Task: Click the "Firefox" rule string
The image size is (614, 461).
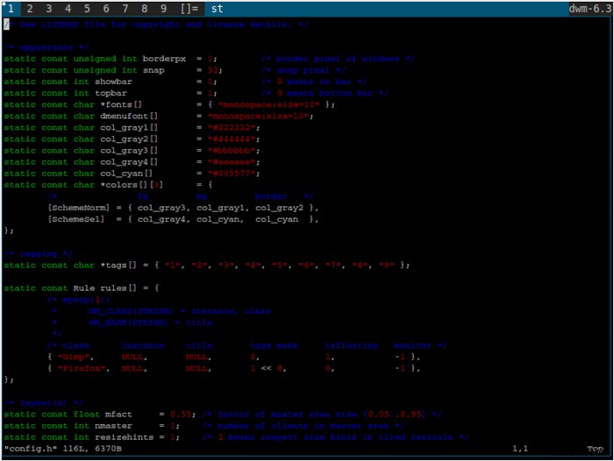Action: pyautogui.click(x=82, y=368)
